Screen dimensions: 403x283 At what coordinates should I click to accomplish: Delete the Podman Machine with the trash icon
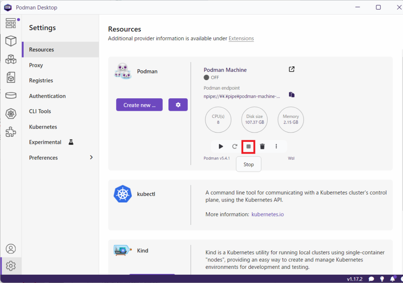tap(262, 147)
